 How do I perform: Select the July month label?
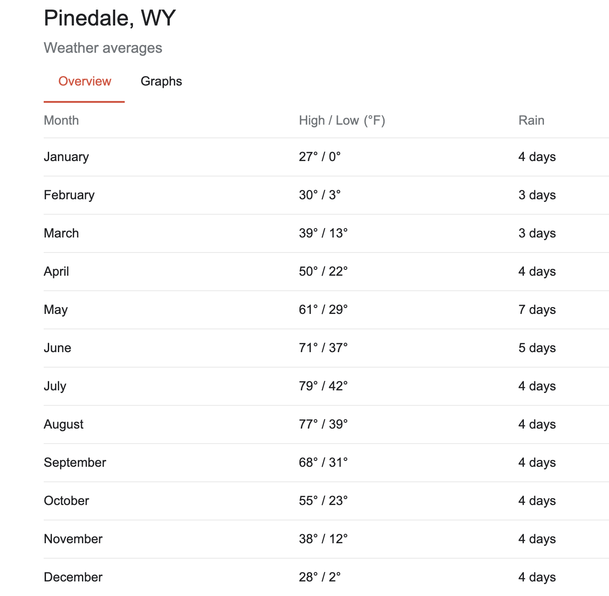55,386
